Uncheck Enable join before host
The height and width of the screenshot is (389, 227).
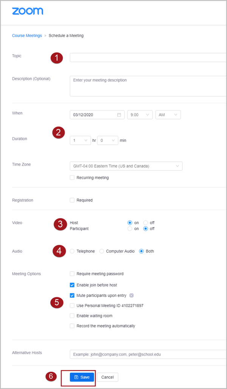click(72, 285)
